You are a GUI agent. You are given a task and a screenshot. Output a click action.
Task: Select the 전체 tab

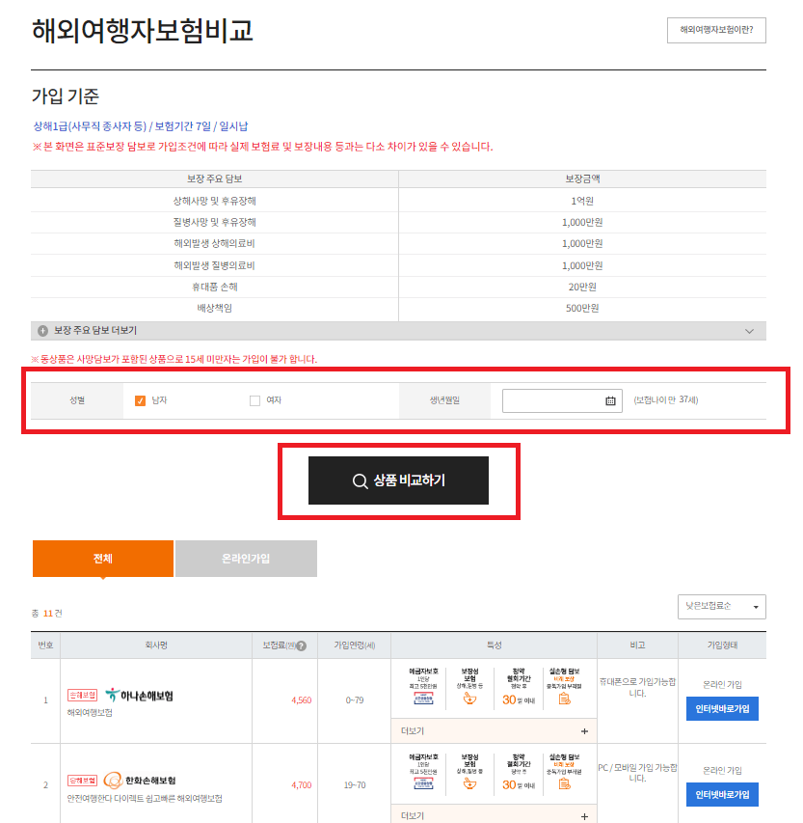click(x=103, y=558)
